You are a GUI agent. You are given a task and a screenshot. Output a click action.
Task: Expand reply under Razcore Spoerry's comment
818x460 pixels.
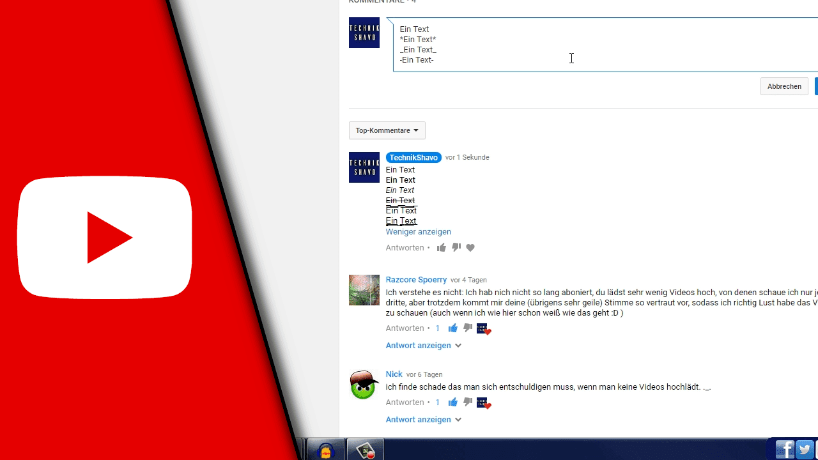pyautogui.click(x=424, y=346)
